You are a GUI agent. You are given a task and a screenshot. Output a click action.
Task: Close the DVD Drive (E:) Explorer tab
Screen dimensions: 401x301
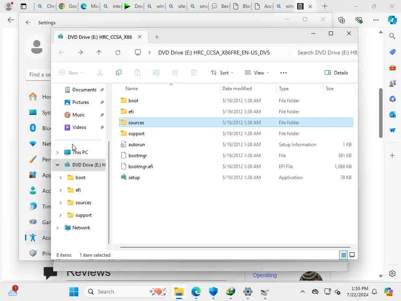click(140, 37)
